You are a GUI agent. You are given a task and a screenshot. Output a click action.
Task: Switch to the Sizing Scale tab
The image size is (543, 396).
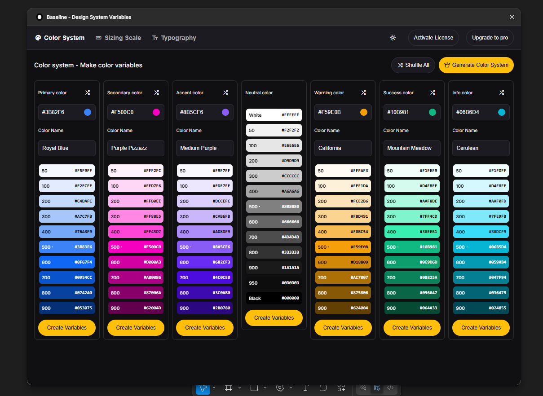click(x=118, y=38)
